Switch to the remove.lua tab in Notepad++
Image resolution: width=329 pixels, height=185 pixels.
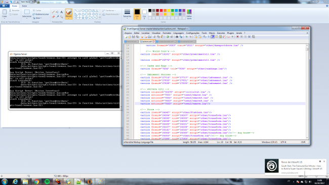click(132, 41)
